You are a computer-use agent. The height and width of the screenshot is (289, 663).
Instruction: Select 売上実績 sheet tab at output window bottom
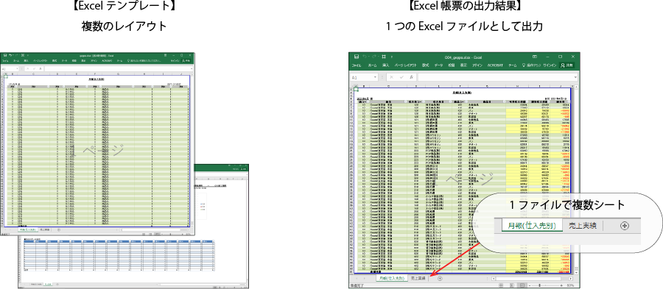pos(418,279)
